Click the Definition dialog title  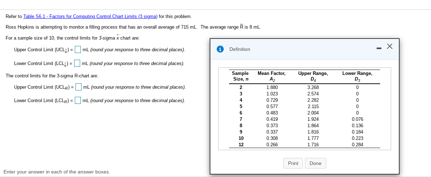(x=240, y=49)
